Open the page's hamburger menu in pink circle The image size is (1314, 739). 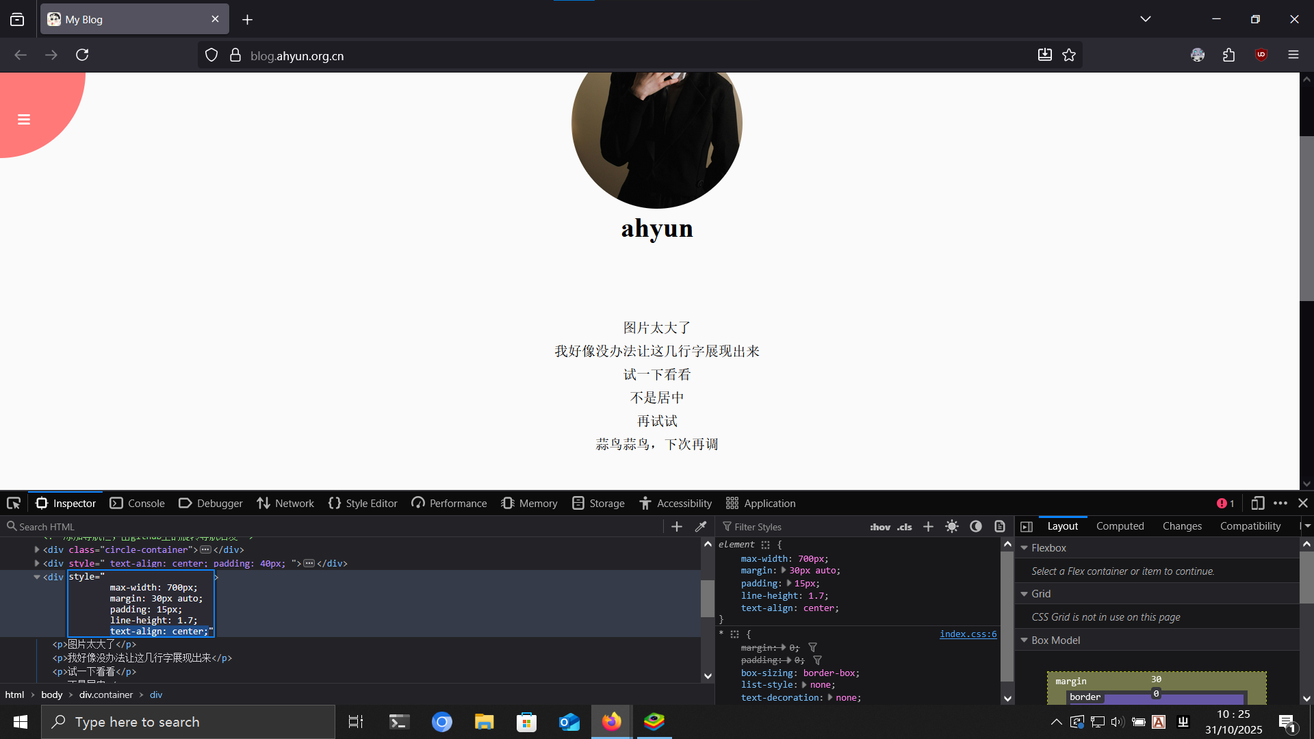[24, 120]
